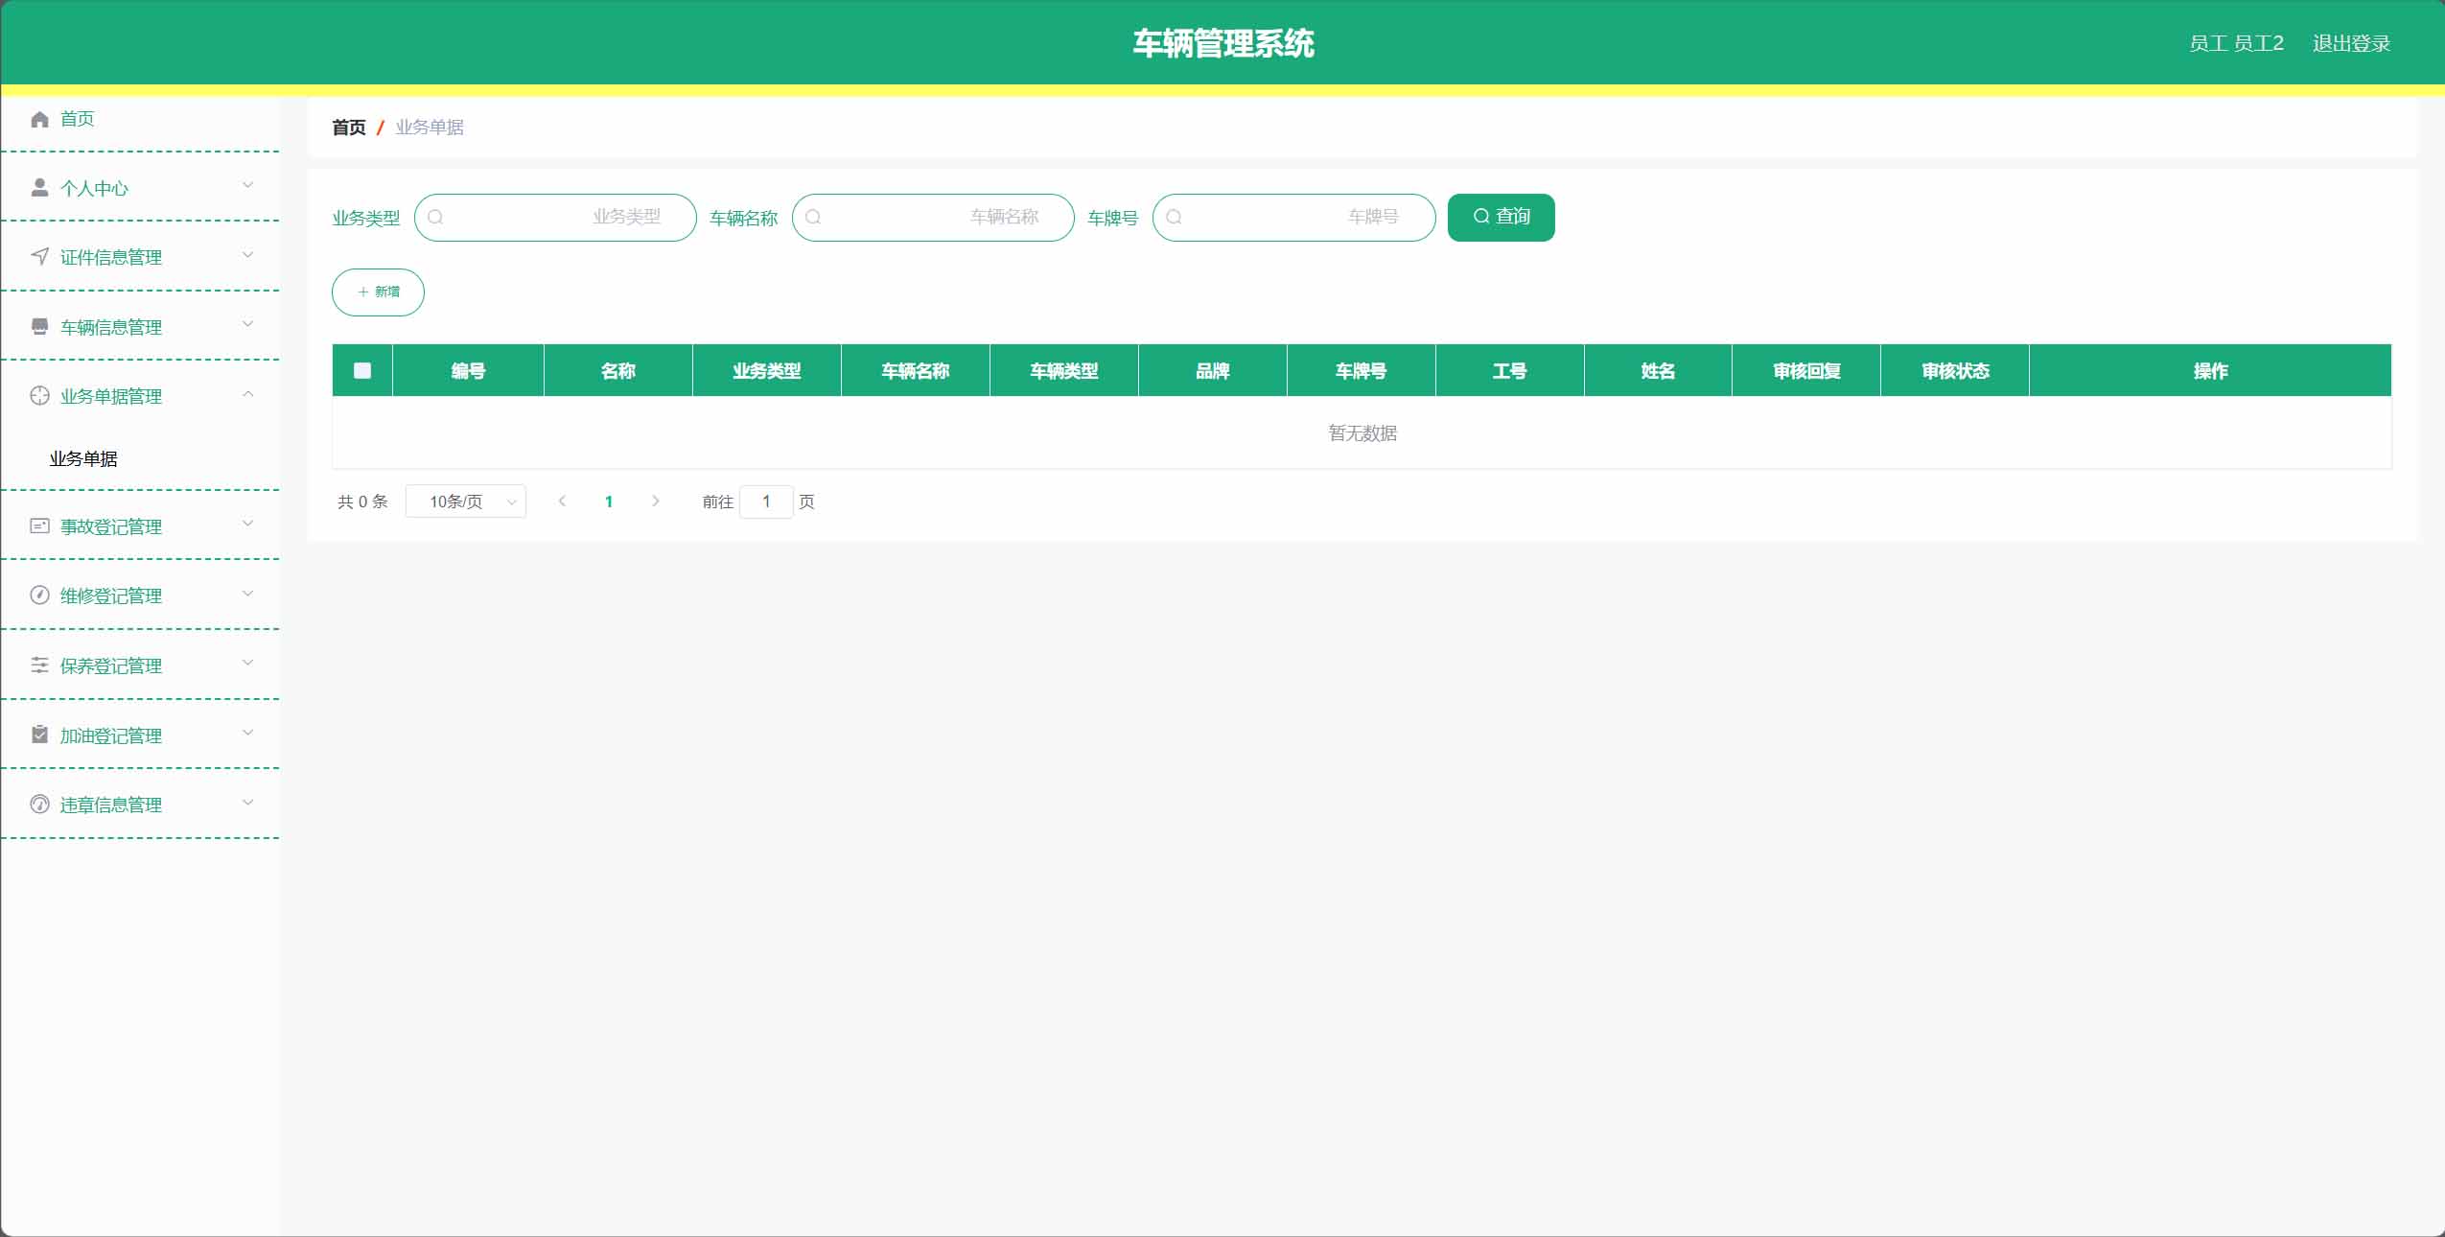Click 首页 breadcrumb link

coord(348,128)
